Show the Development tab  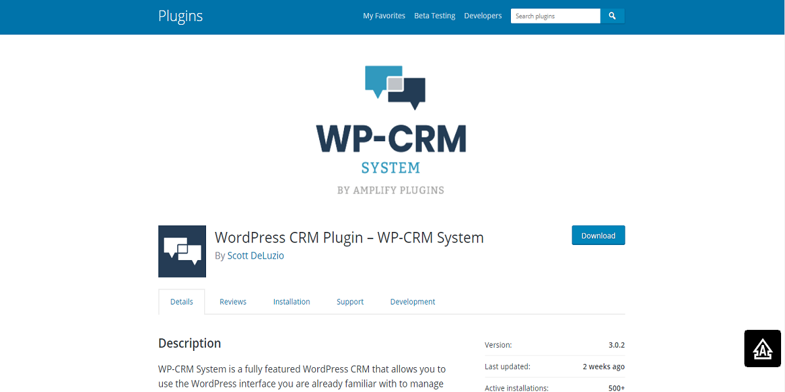[x=413, y=302]
